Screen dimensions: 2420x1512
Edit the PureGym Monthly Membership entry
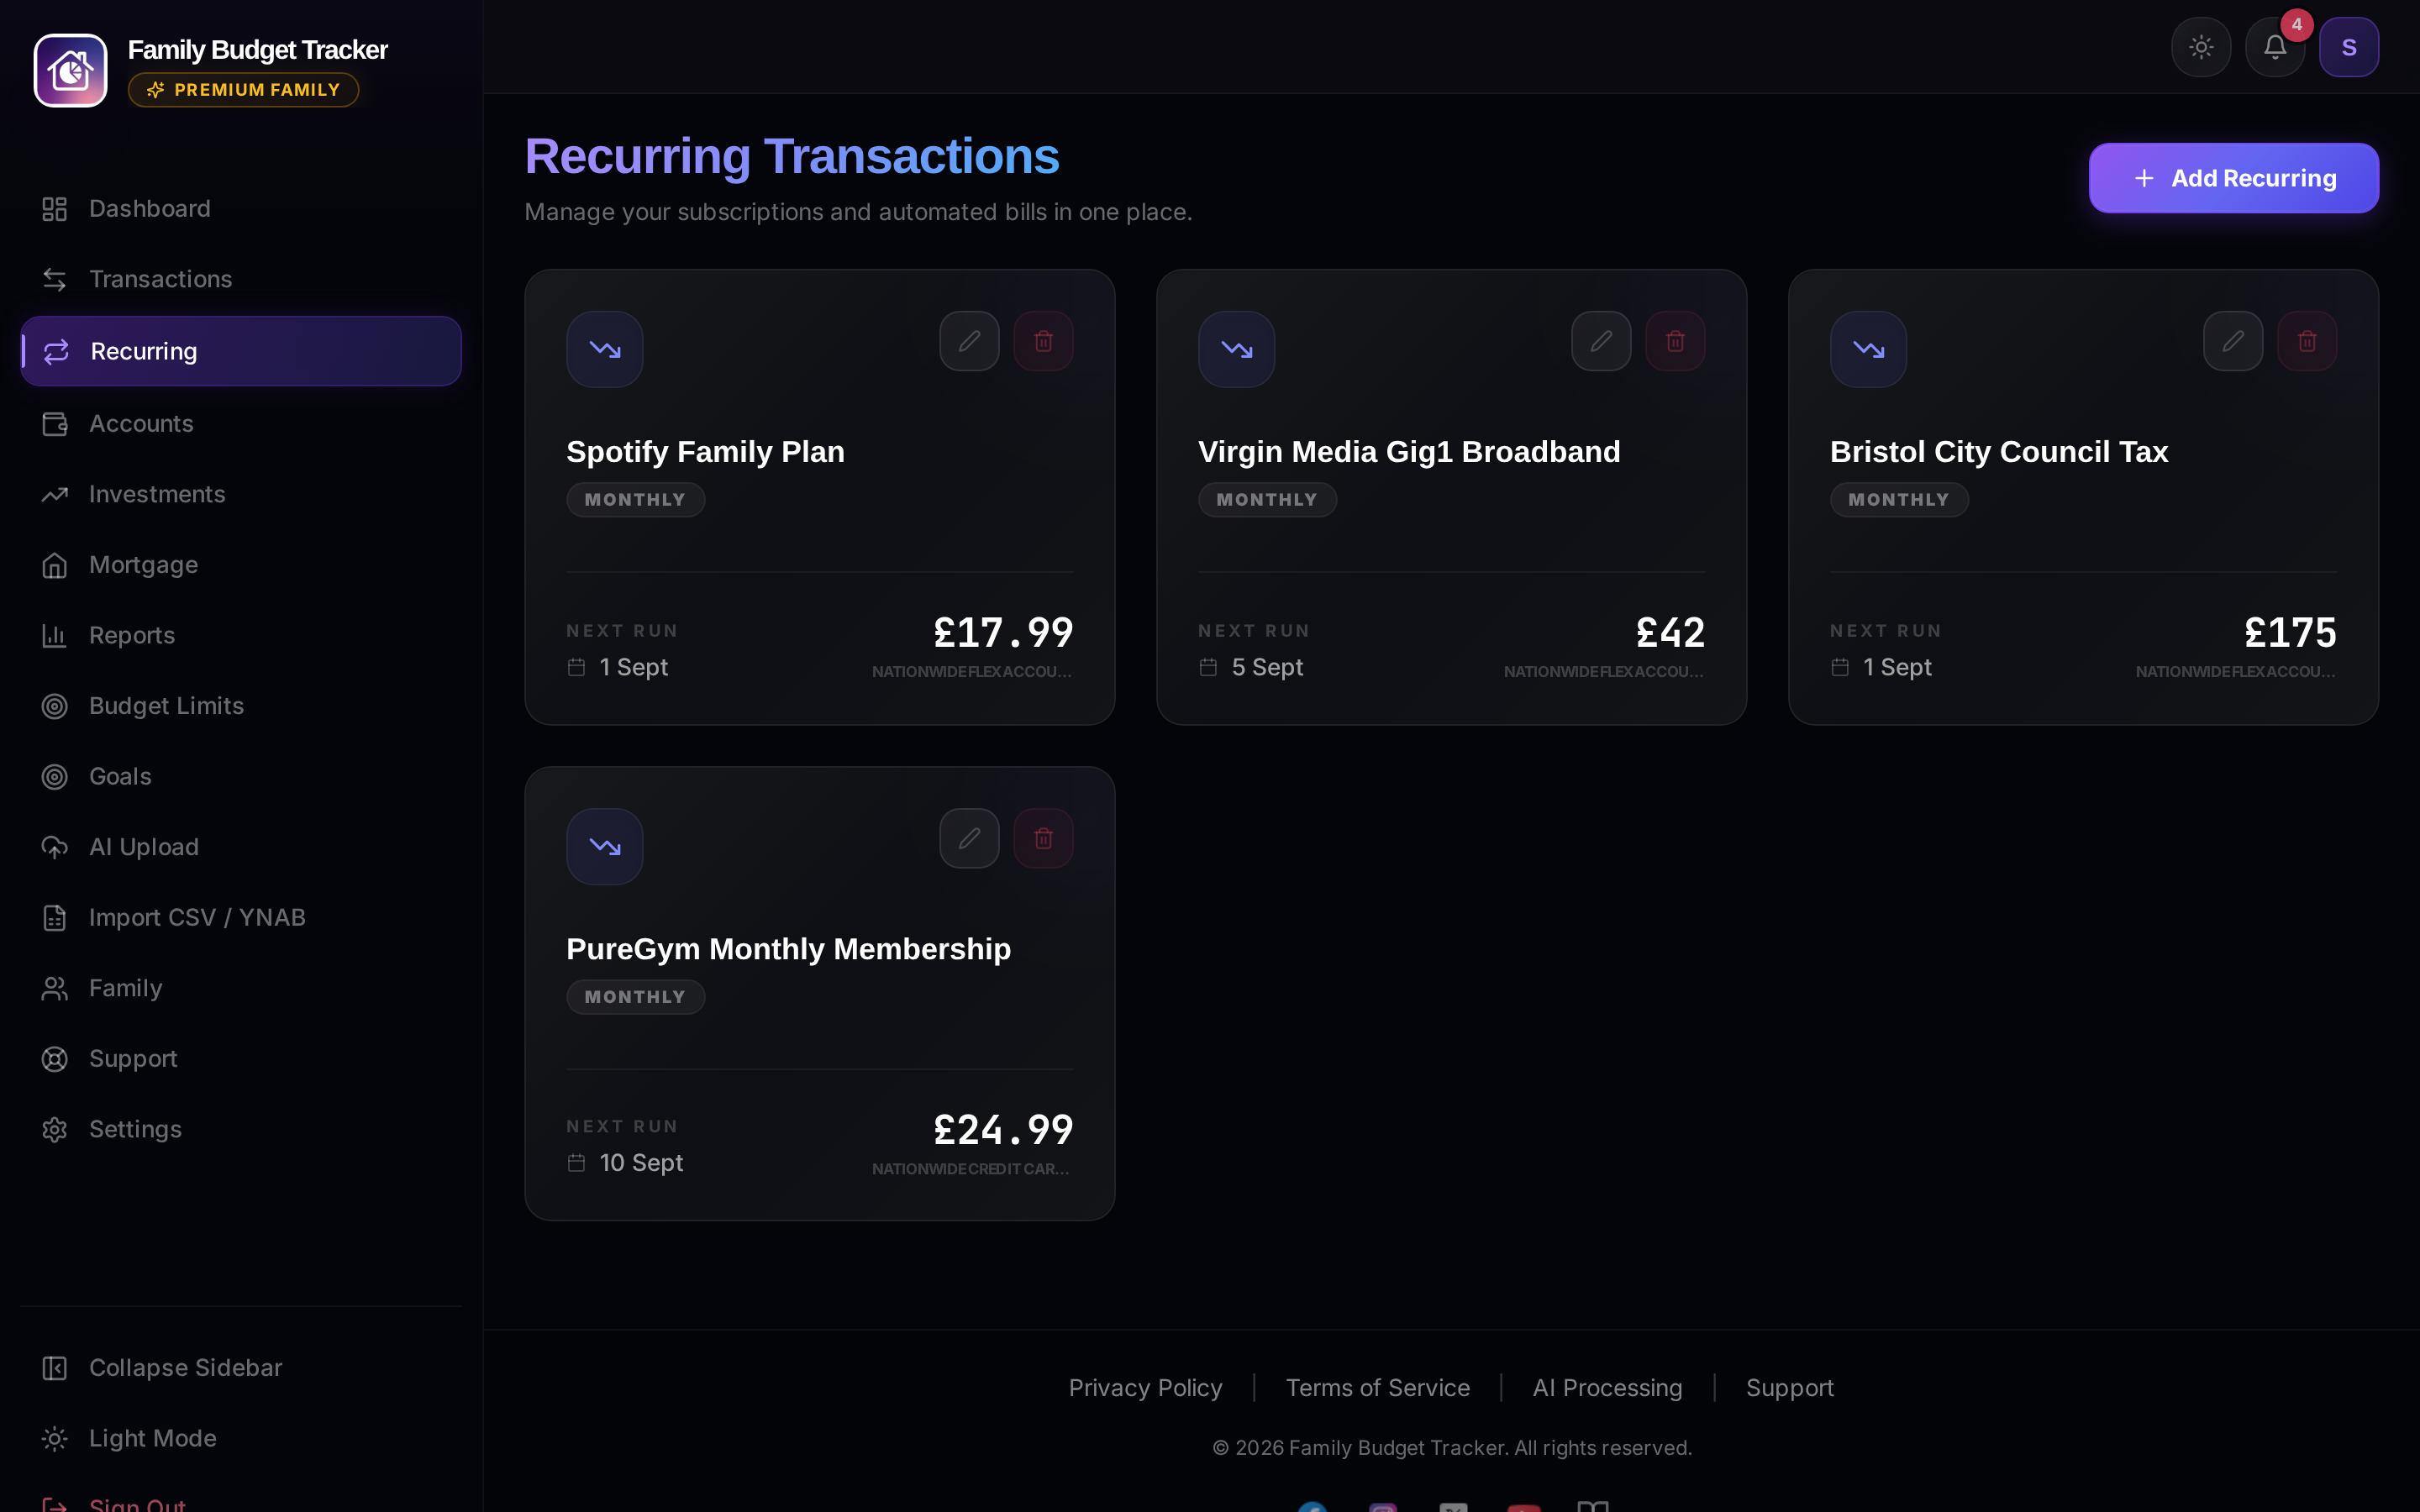[x=969, y=838]
